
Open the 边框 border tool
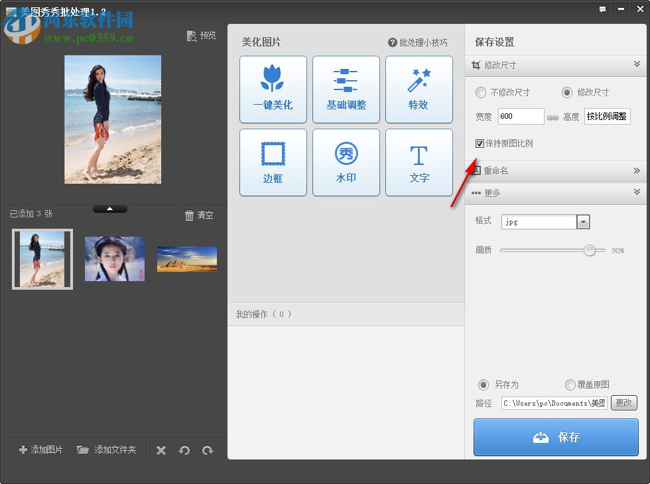point(273,162)
